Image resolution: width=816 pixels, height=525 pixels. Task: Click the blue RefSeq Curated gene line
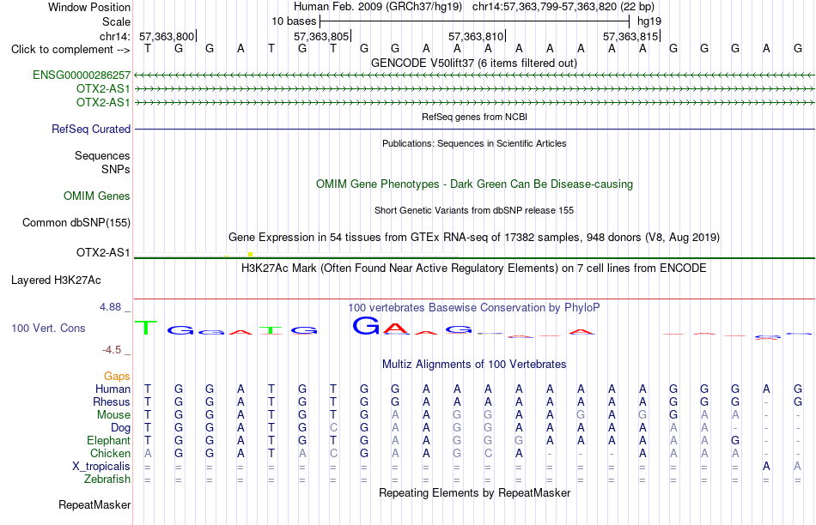[x=474, y=129]
